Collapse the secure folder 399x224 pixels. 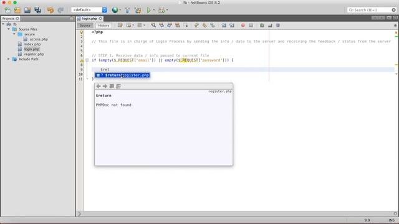(x=14, y=34)
